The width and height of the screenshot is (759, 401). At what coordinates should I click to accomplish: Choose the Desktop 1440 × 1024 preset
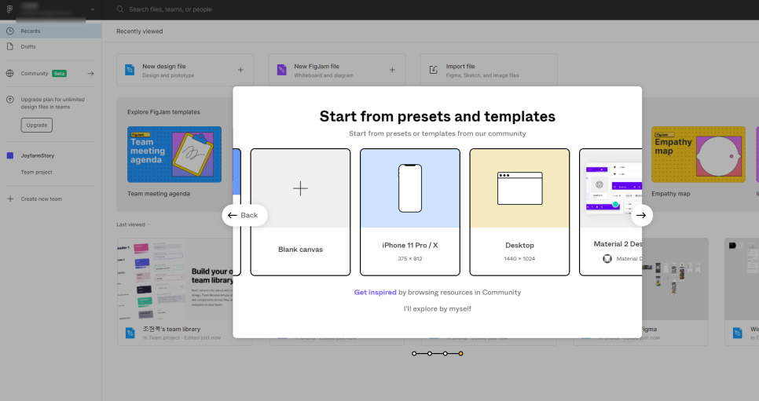519,213
